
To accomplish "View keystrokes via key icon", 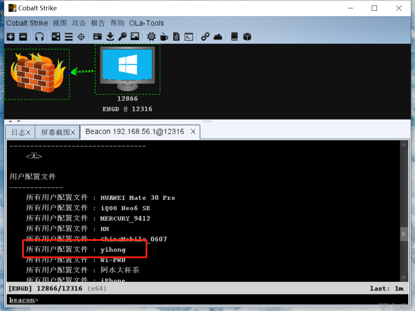I will coord(122,37).
